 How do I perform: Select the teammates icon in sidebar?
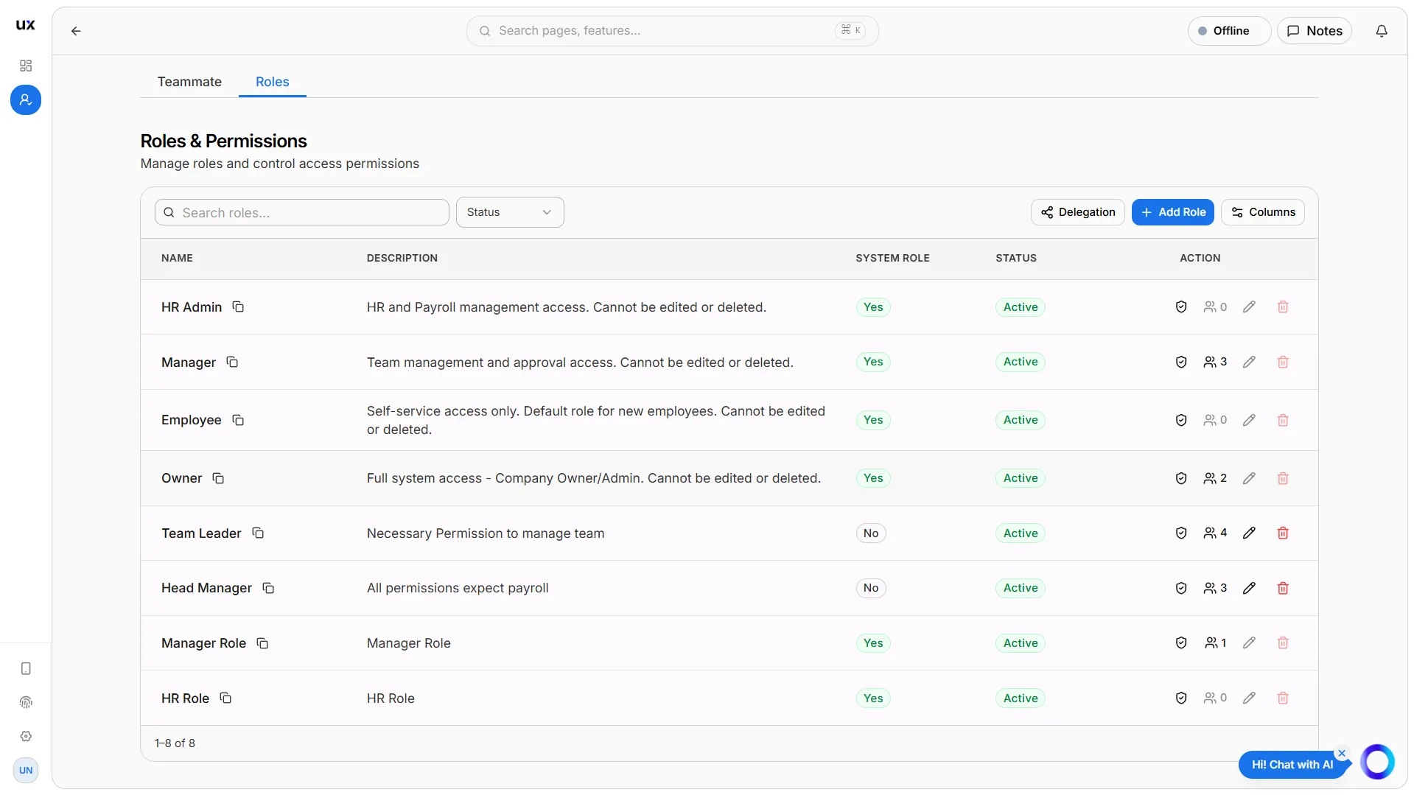(26, 99)
